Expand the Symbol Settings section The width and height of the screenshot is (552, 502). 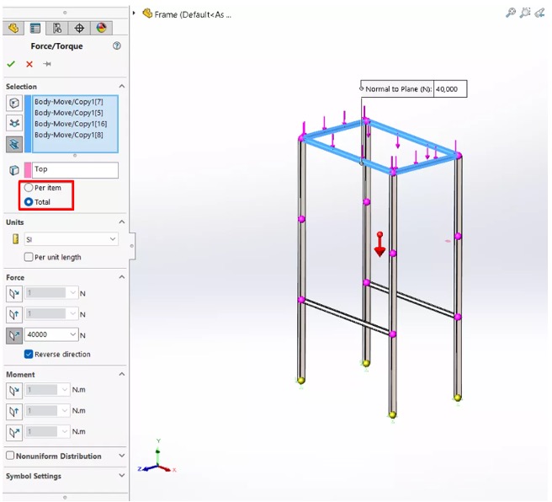click(122, 476)
